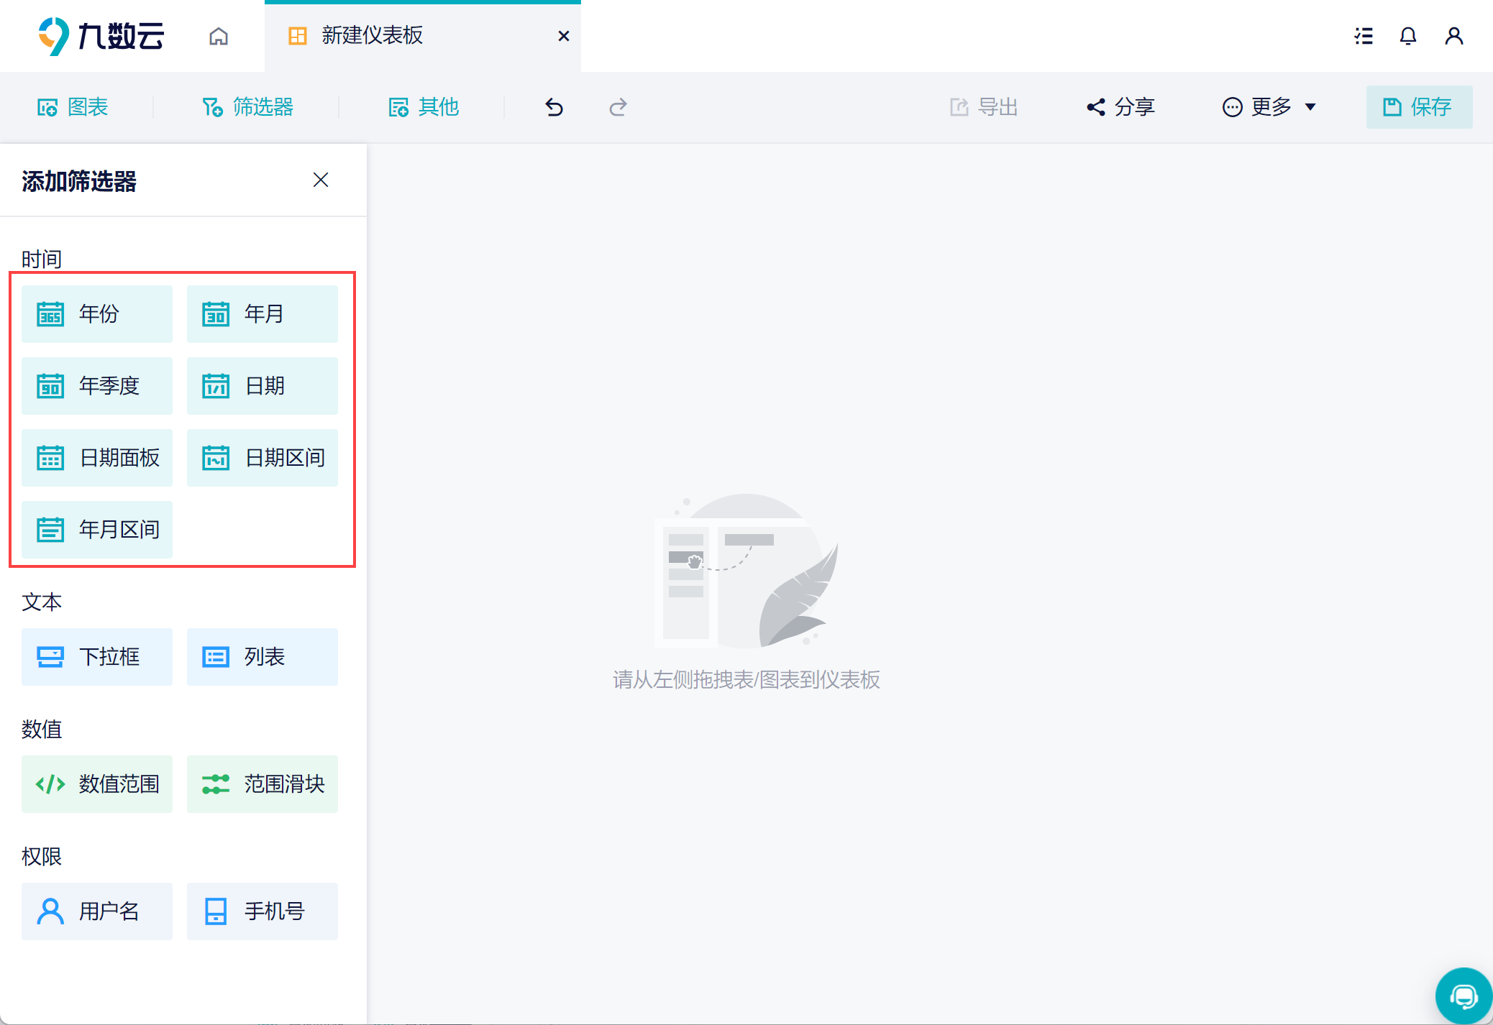Add the 范围滑块 filter
Screen dimensions: 1493x1025
coord(262,783)
